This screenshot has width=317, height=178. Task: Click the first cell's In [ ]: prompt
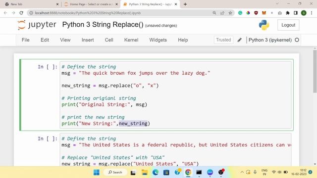[x=48, y=67]
